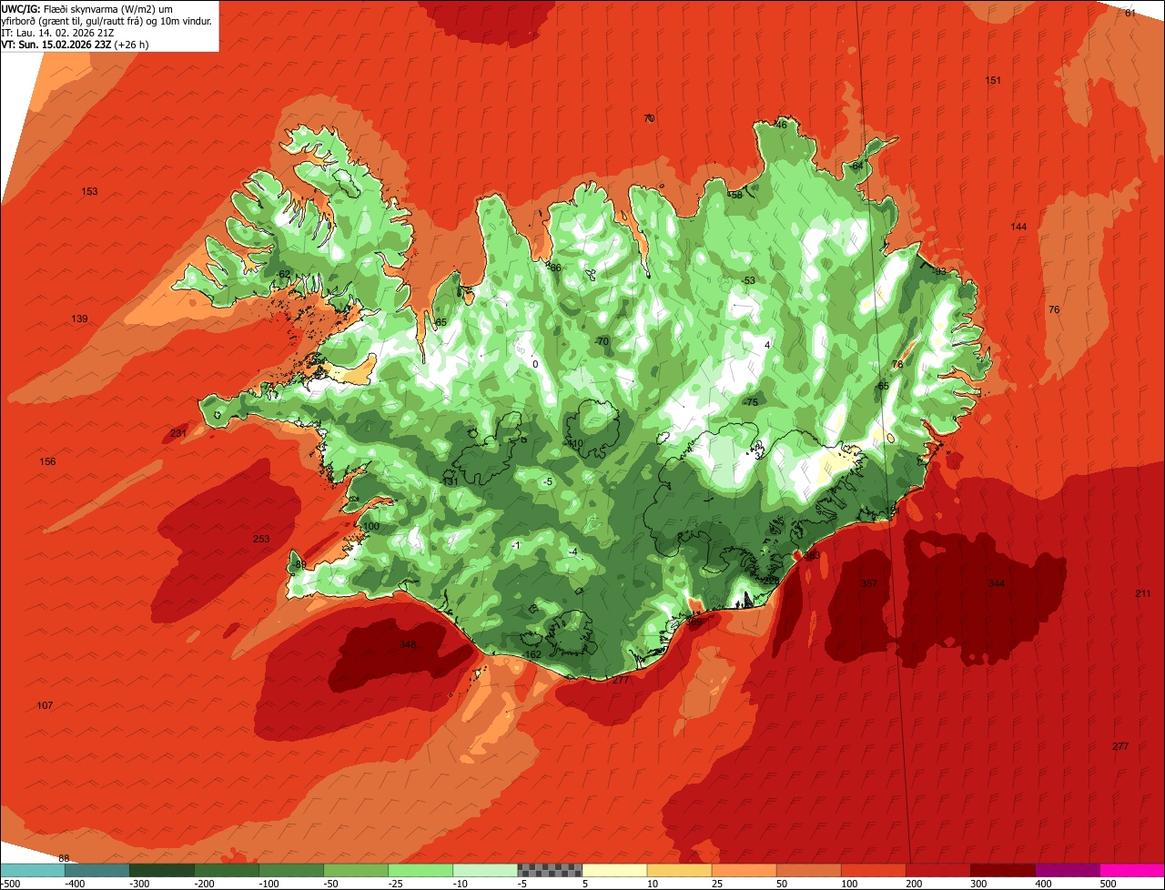Select the pale yellow 5 to 10 swatch
This screenshot has width=1165, height=890.
[x=614, y=870]
